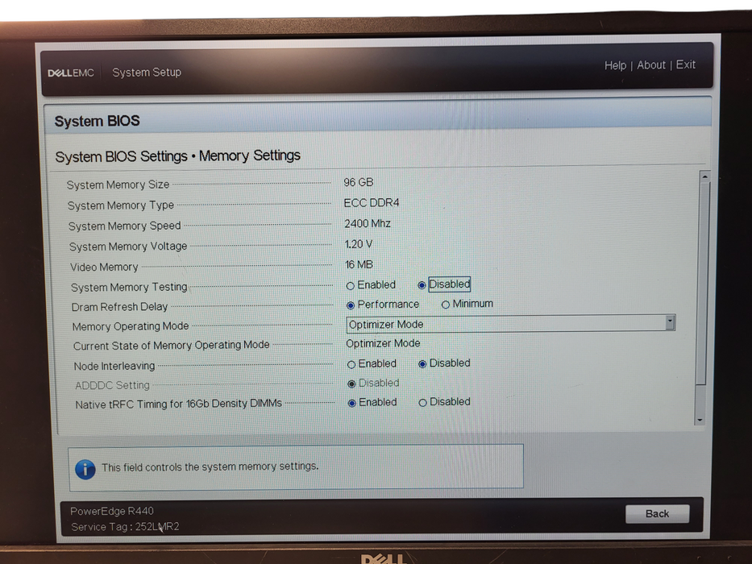752x564 pixels.
Task: Click the Memory Operating Mode dropdown arrow
Action: pos(671,322)
